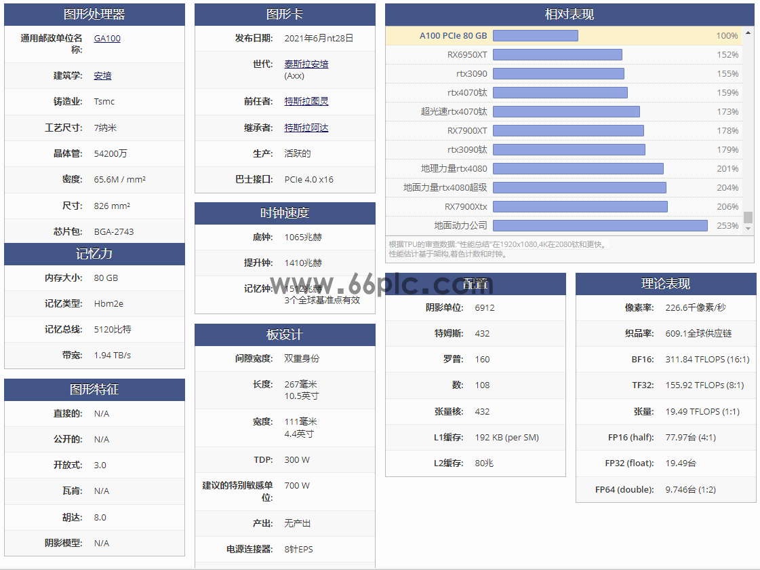Screen dimensions: 760x570
Task: Select the pixel rate value 226.6千像素/秒
Action: coord(696,308)
